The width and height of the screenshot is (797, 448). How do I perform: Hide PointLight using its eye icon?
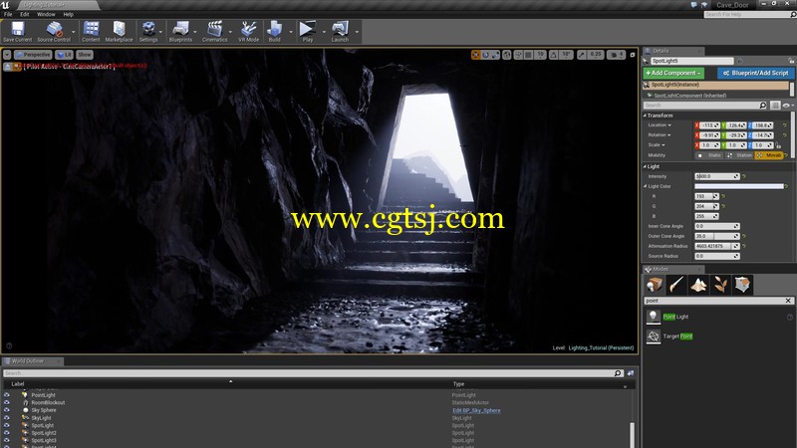(7, 394)
